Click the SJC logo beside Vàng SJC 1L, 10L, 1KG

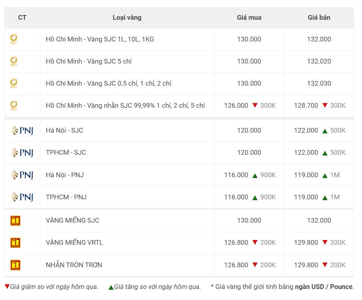[13, 39]
